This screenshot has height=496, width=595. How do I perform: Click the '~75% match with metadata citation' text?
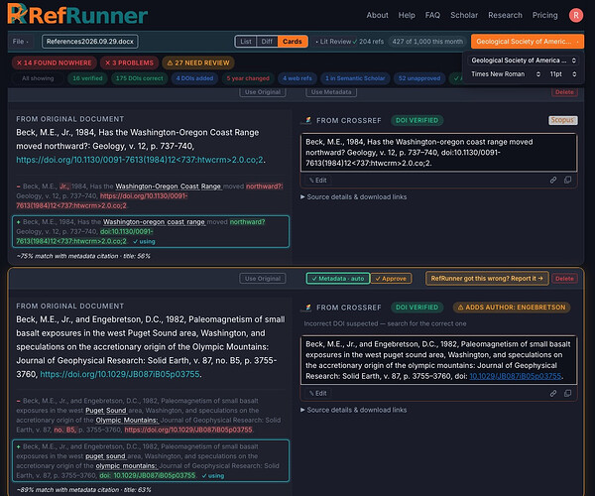point(83,256)
